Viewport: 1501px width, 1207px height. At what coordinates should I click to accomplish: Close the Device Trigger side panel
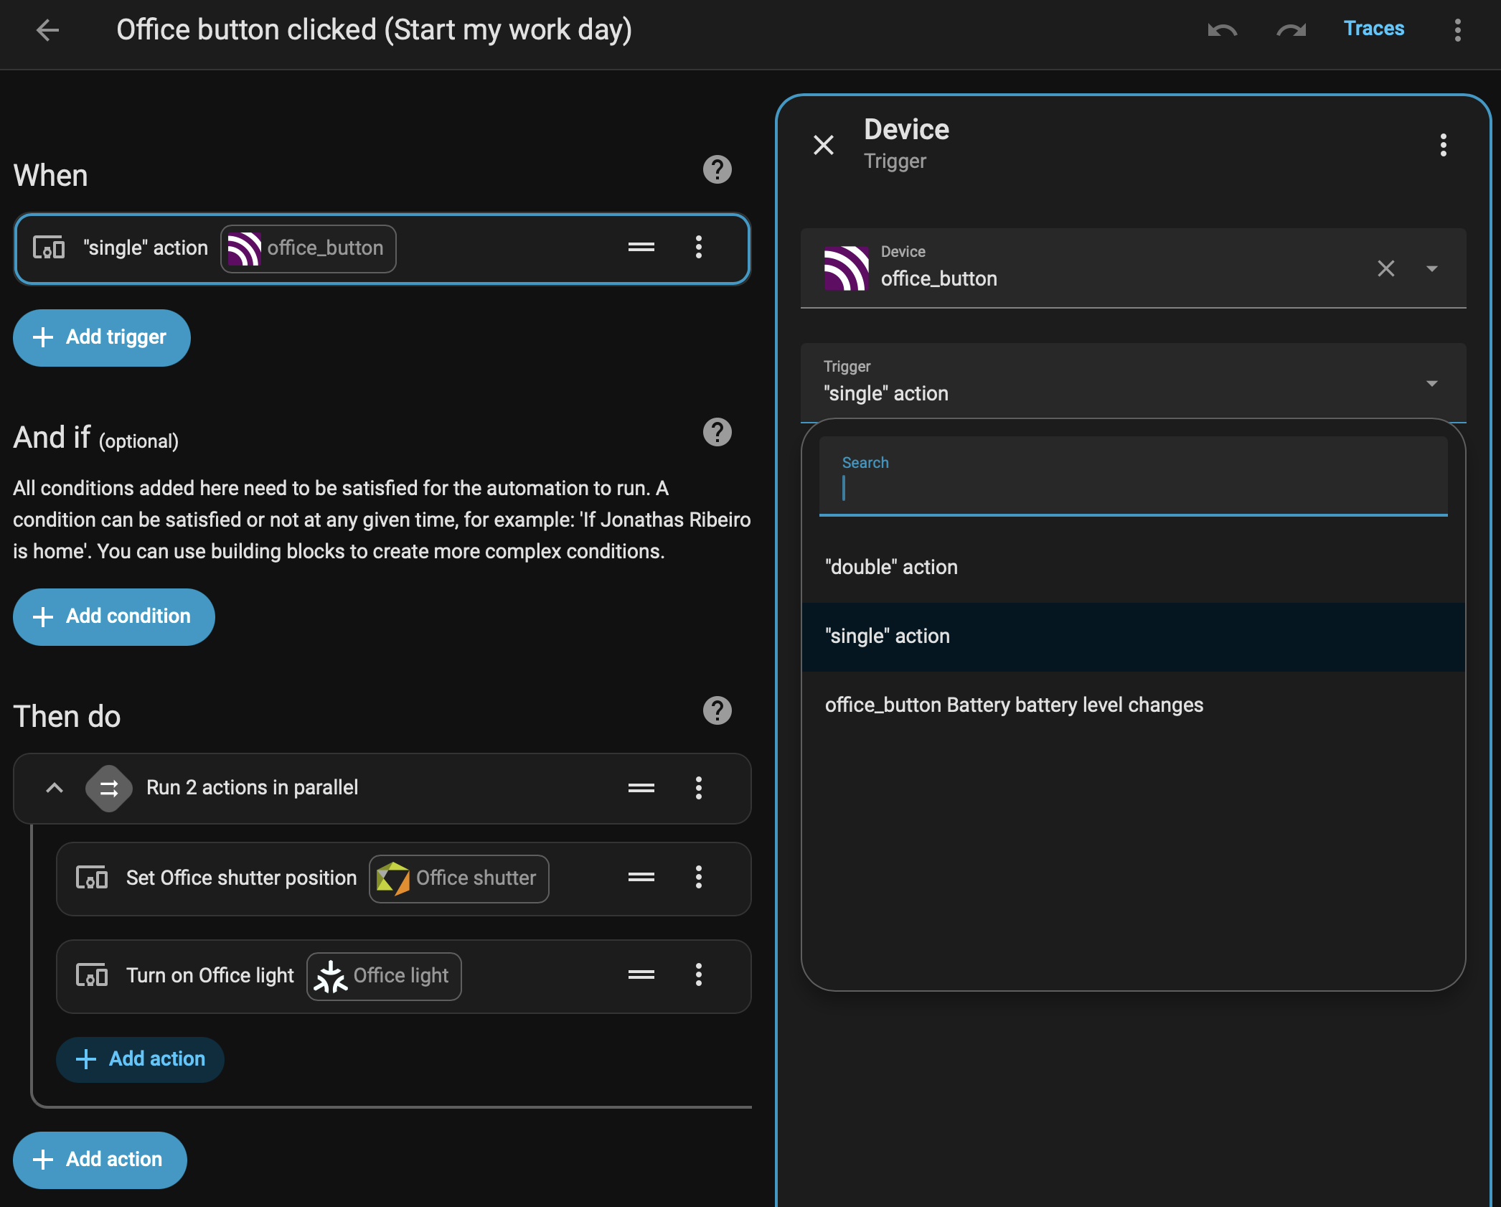(824, 145)
